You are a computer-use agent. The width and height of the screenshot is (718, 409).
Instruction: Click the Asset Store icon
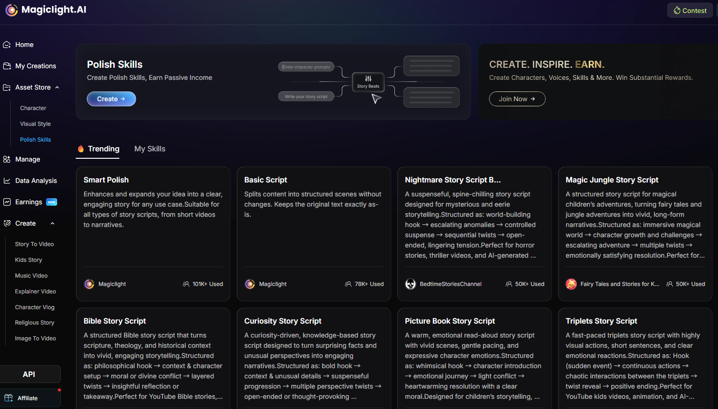point(7,87)
